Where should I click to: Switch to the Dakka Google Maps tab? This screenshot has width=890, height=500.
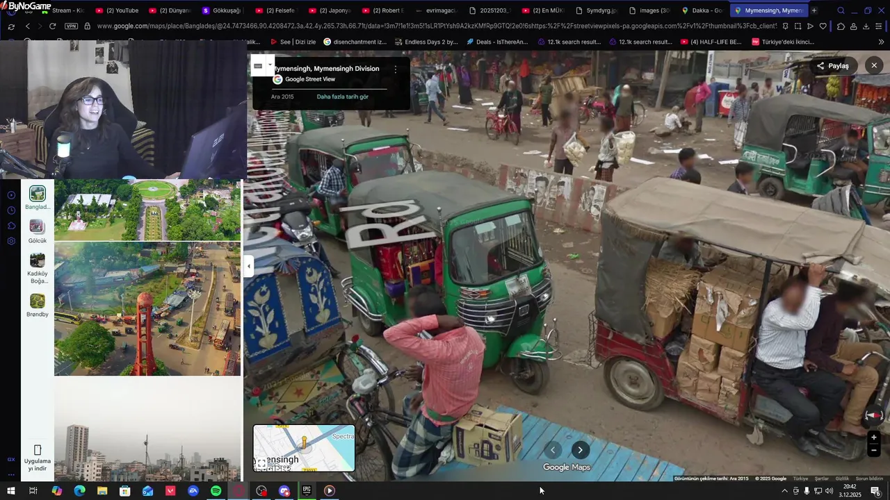tap(704, 10)
